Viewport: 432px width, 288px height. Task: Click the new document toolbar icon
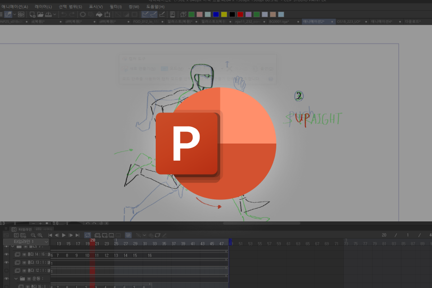[x=32, y=14]
